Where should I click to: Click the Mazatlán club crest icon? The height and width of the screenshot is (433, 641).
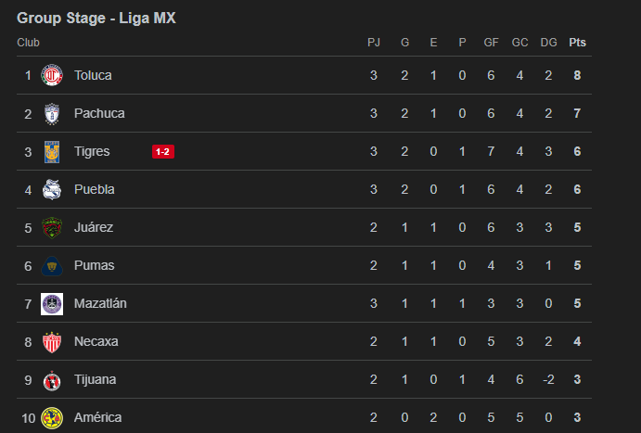pyautogui.click(x=52, y=303)
